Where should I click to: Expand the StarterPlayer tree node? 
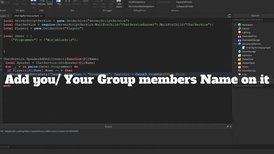point(235,63)
